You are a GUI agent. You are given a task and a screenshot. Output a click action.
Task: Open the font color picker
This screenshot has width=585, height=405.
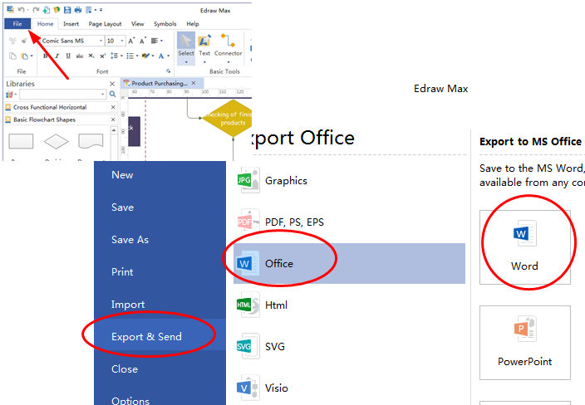click(x=166, y=56)
